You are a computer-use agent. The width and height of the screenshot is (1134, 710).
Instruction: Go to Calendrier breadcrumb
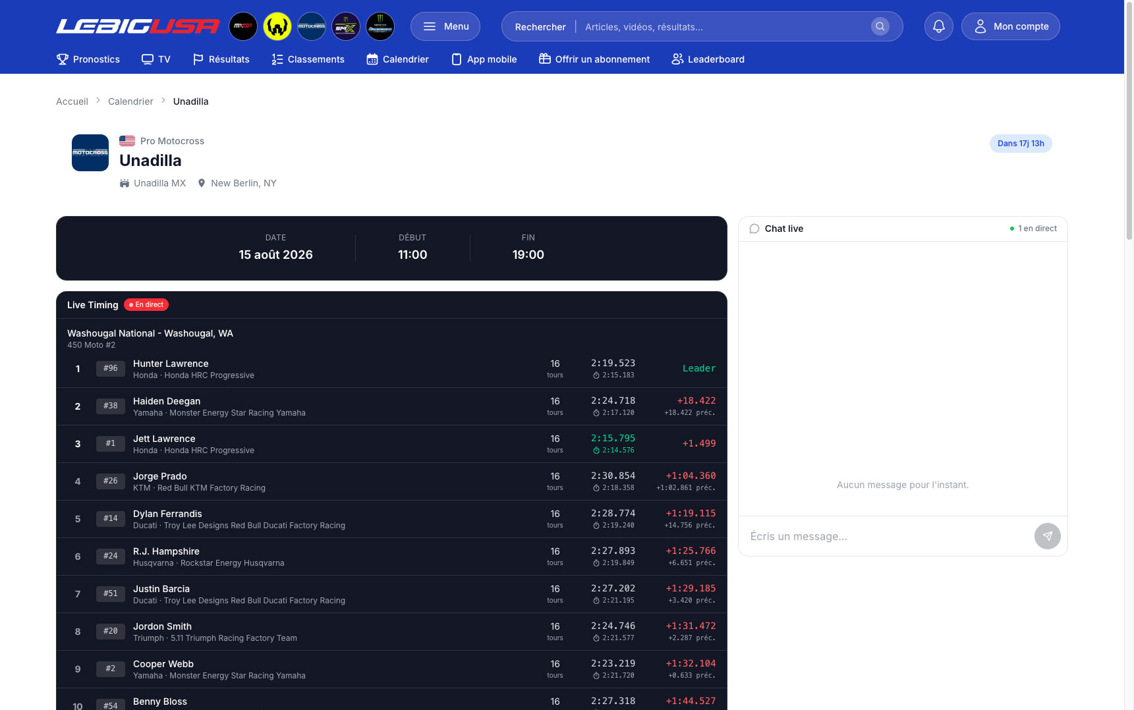tap(130, 101)
